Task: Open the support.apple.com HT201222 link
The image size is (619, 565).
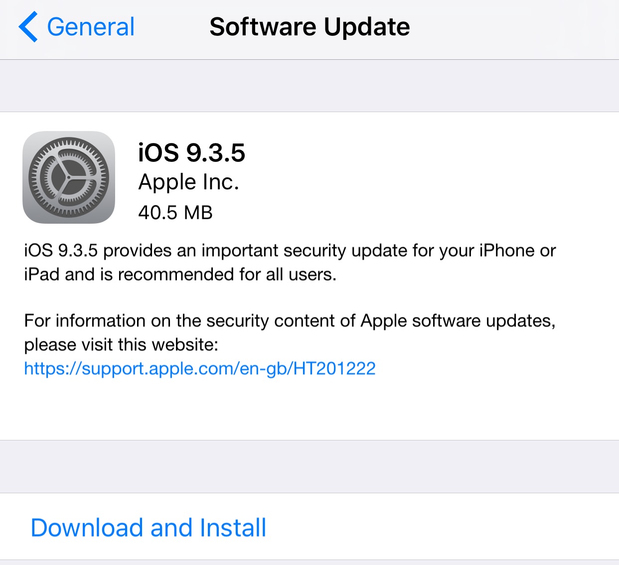Action: point(200,369)
